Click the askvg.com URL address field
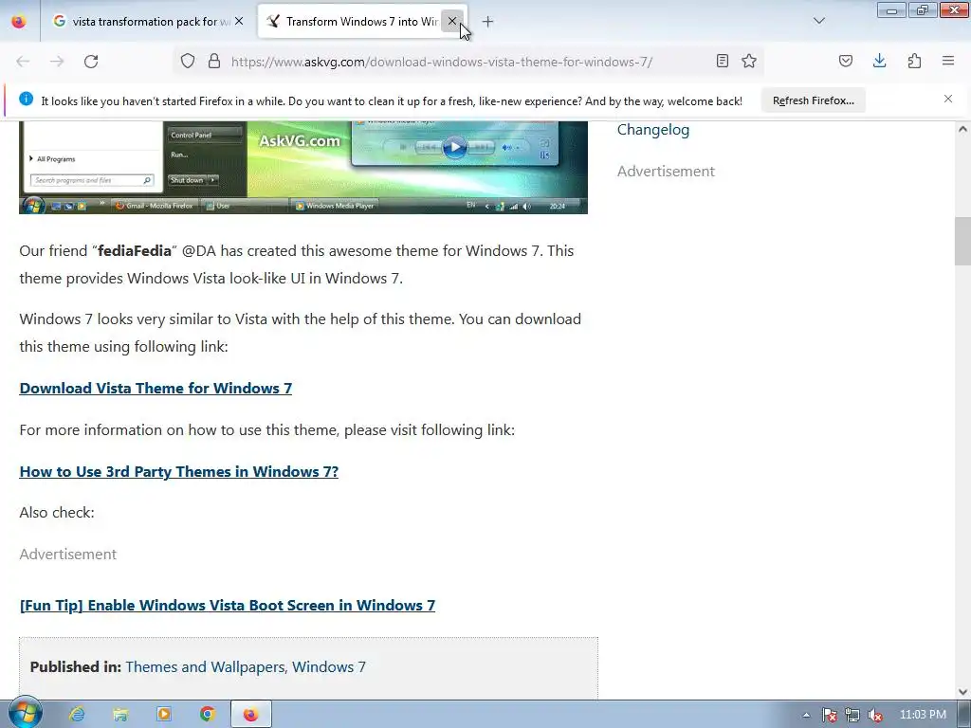 (x=442, y=62)
